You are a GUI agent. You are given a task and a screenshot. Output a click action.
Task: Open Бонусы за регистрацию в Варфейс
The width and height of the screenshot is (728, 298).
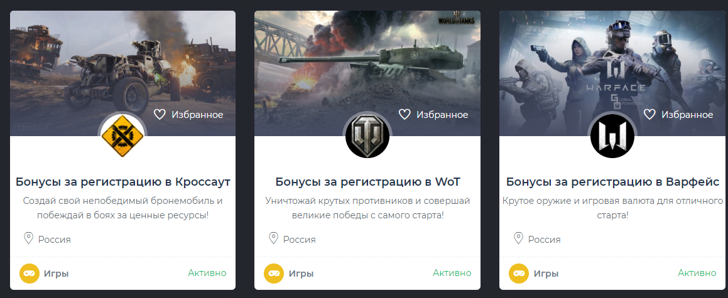(x=613, y=182)
